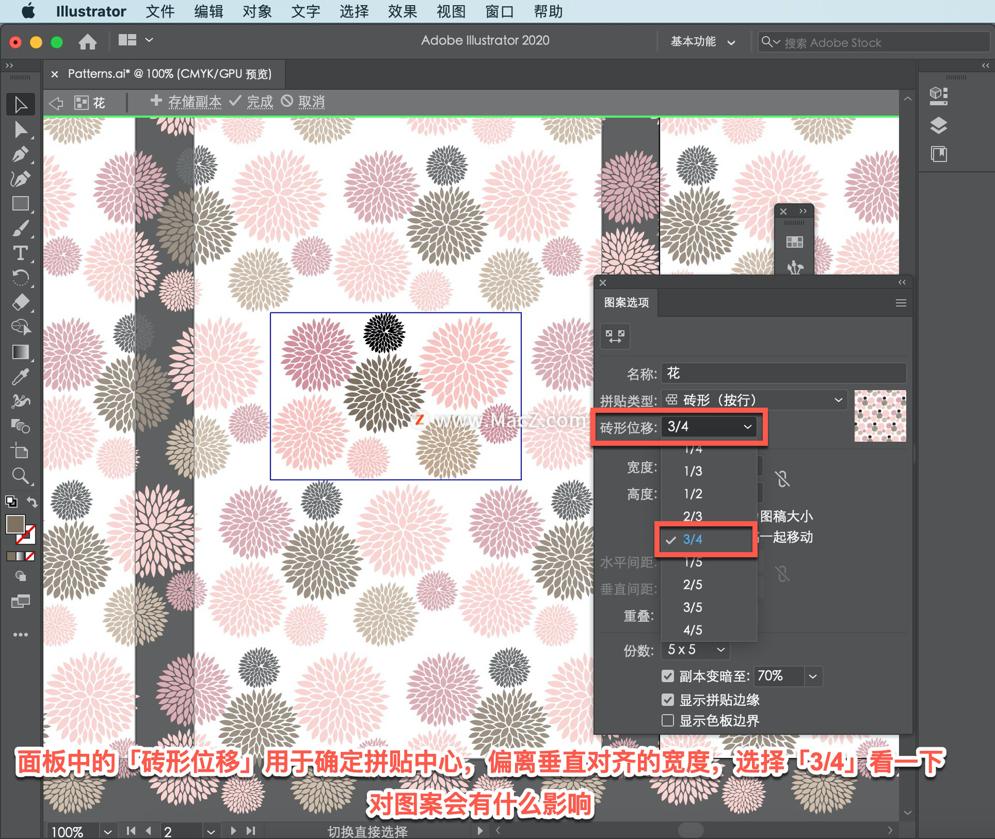Select the Puppet Warp tool

click(x=21, y=401)
